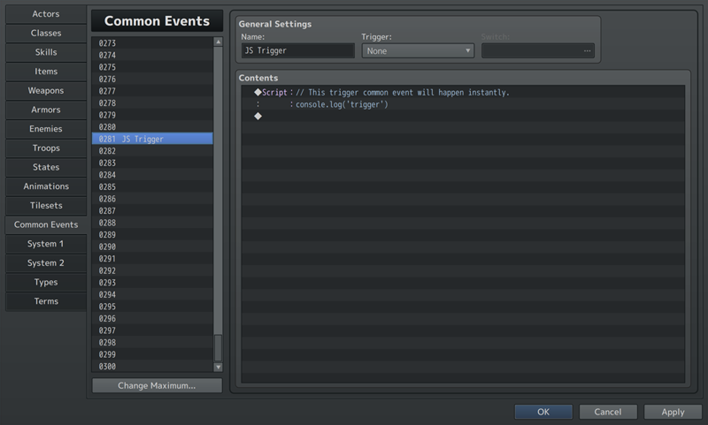The width and height of the screenshot is (708, 425).
Task: Click the Change Maximum button
Action: click(x=157, y=385)
